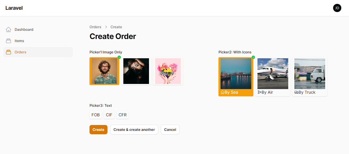The height and width of the screenshot is (154, 349).
Task: Pick the airplane By Air image
Action: [x=273, y=74]
